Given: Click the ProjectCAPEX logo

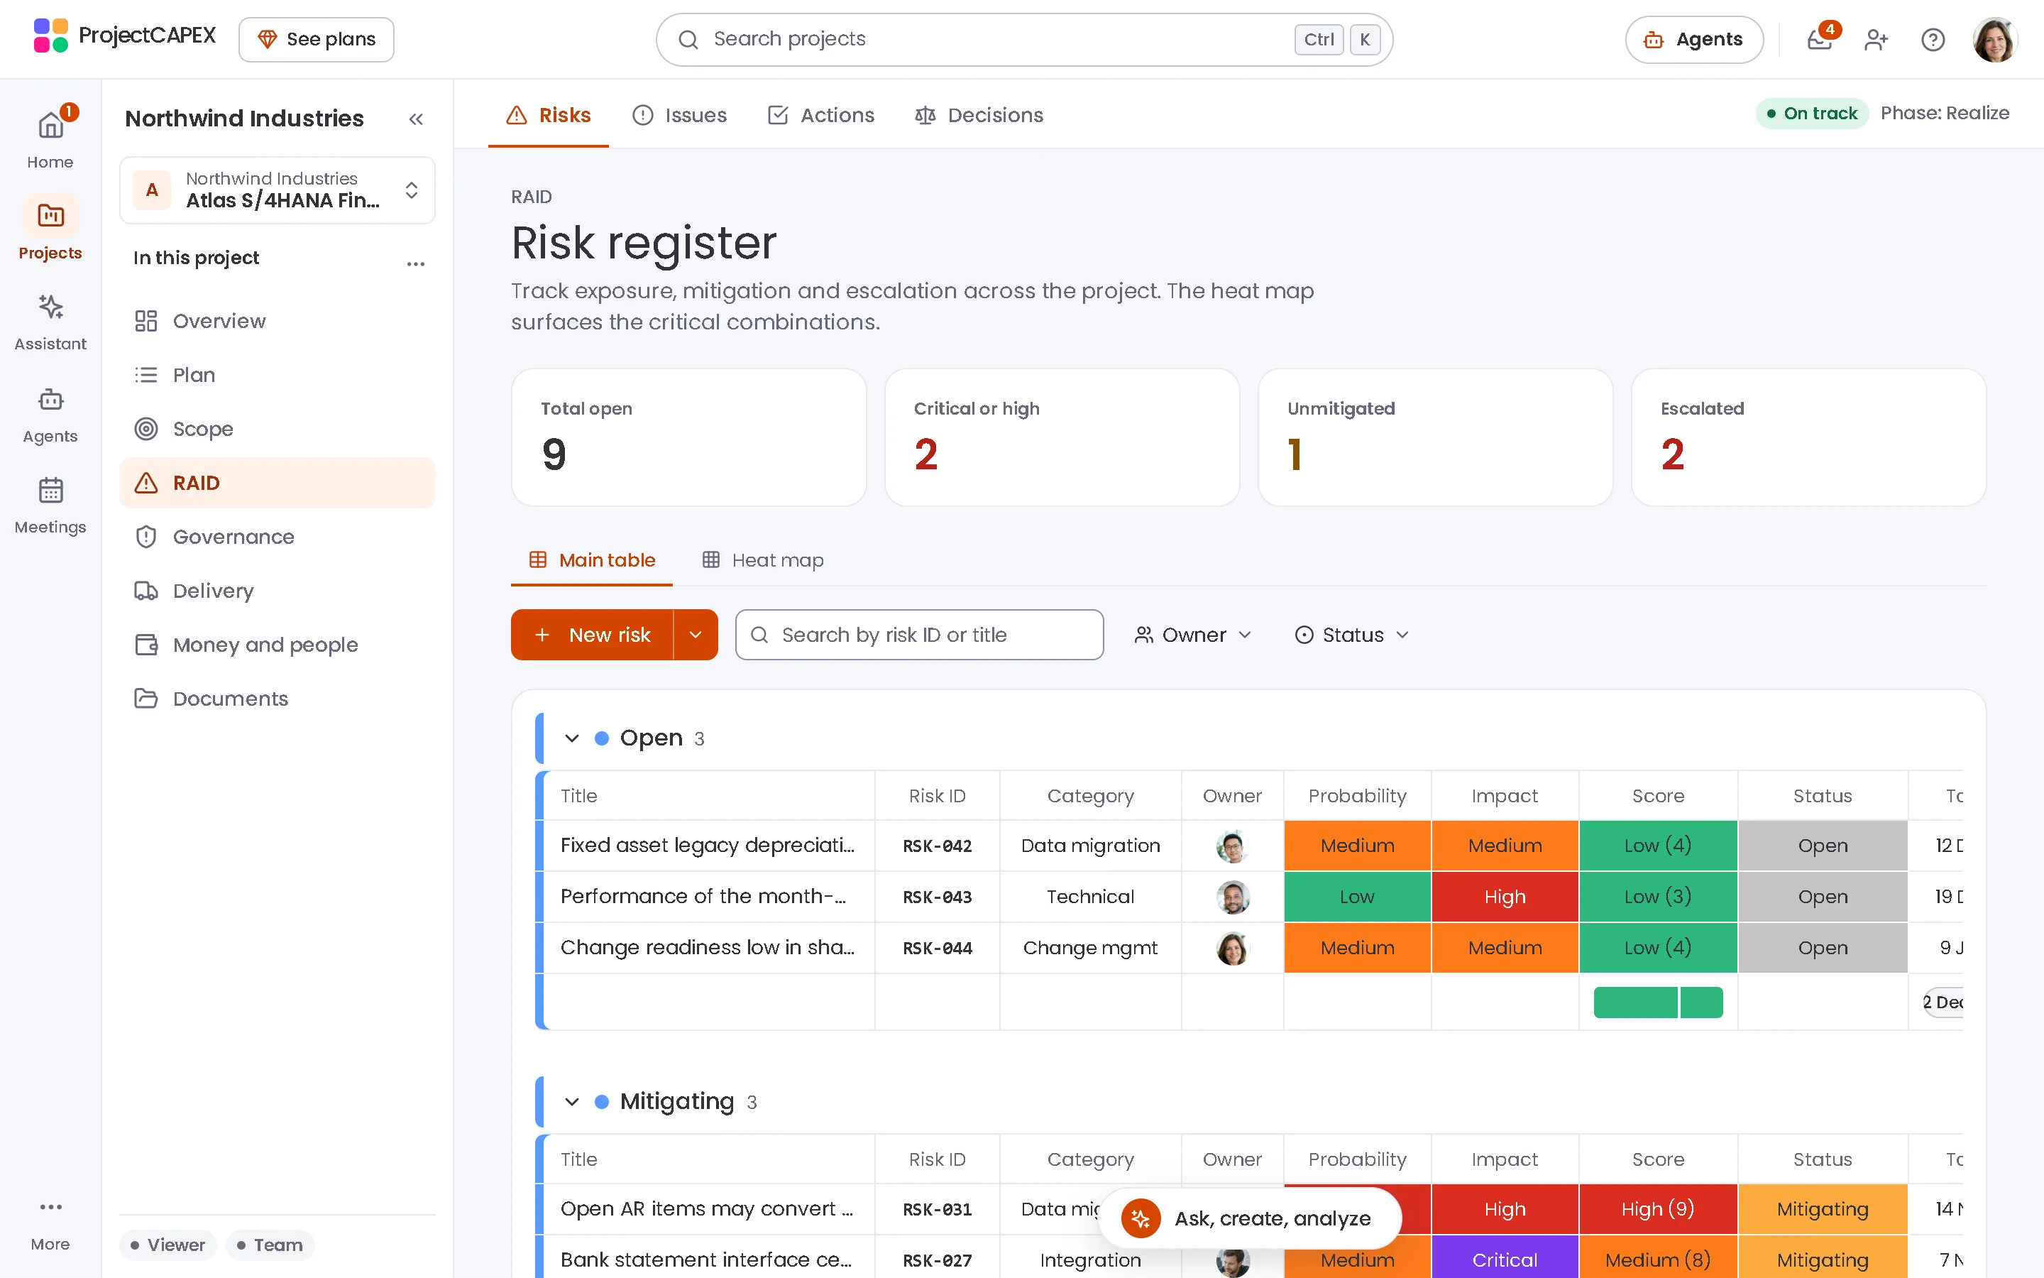Looking at the screenshot, I should click(124, 35).
